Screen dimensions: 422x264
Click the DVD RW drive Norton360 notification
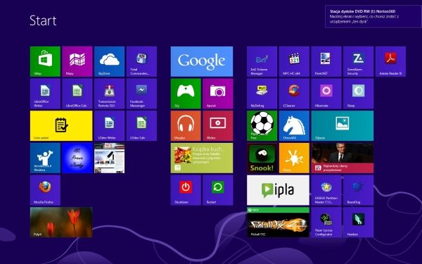pos(373,16)
